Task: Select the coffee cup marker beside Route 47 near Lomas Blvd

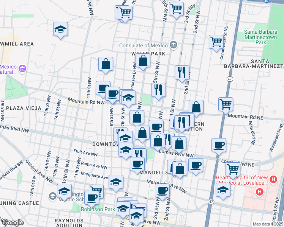Action: 219,145
